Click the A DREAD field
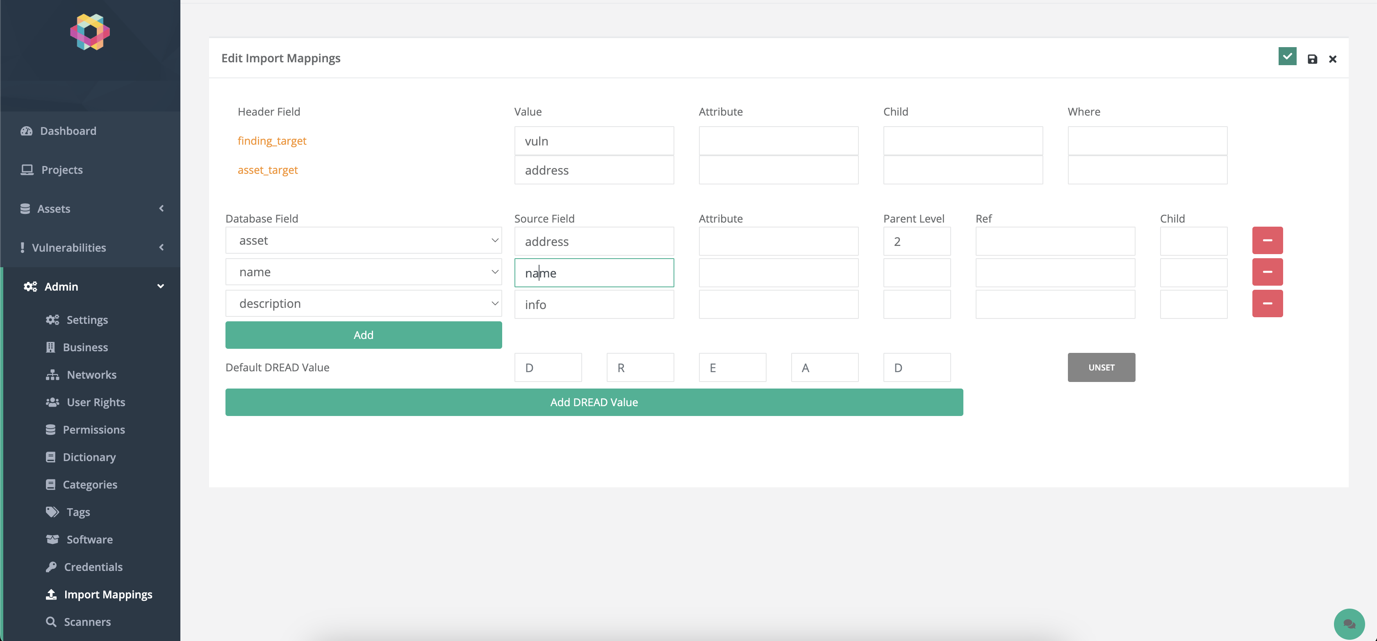This screenshot has height=641, width=1377. click(825, 368)
